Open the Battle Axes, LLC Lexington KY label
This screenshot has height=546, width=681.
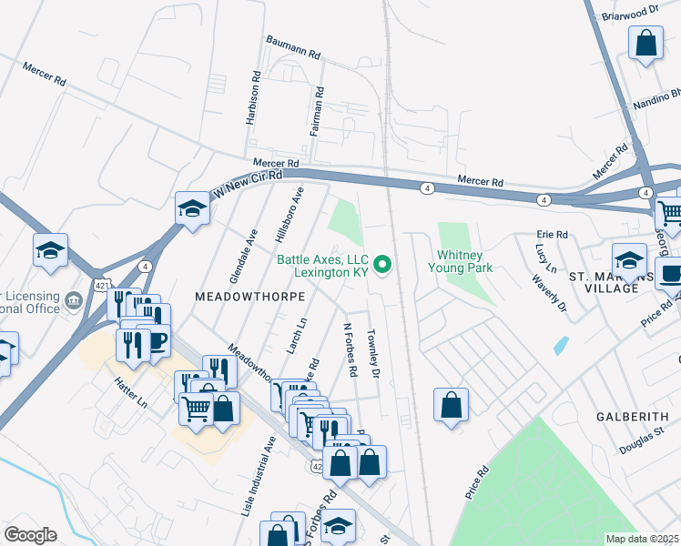coord(322,266)
